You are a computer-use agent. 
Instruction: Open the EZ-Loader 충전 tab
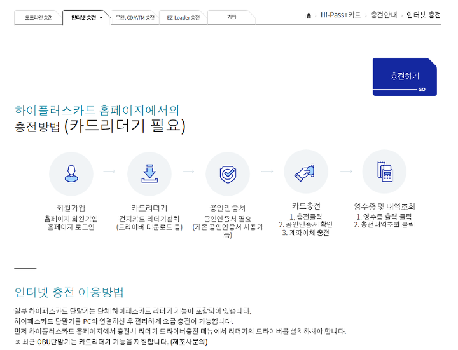(x=183, y=18)
